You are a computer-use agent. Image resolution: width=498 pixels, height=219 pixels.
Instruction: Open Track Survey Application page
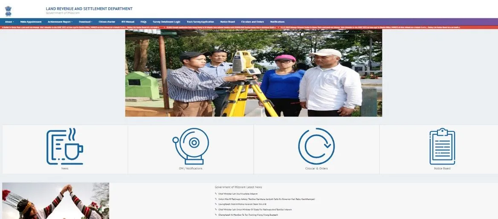(200, 22)
